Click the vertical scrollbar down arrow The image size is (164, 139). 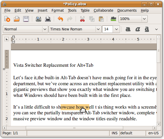click(159, 124)
